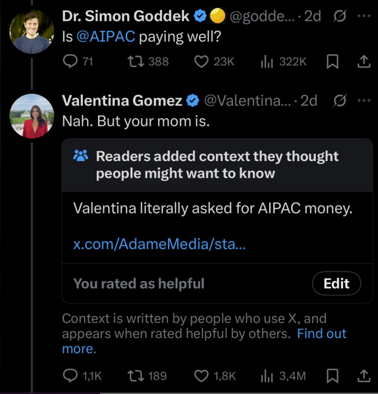
Task: Reply to Simon Goddek's tweet
Action: [x=71, y=62]
